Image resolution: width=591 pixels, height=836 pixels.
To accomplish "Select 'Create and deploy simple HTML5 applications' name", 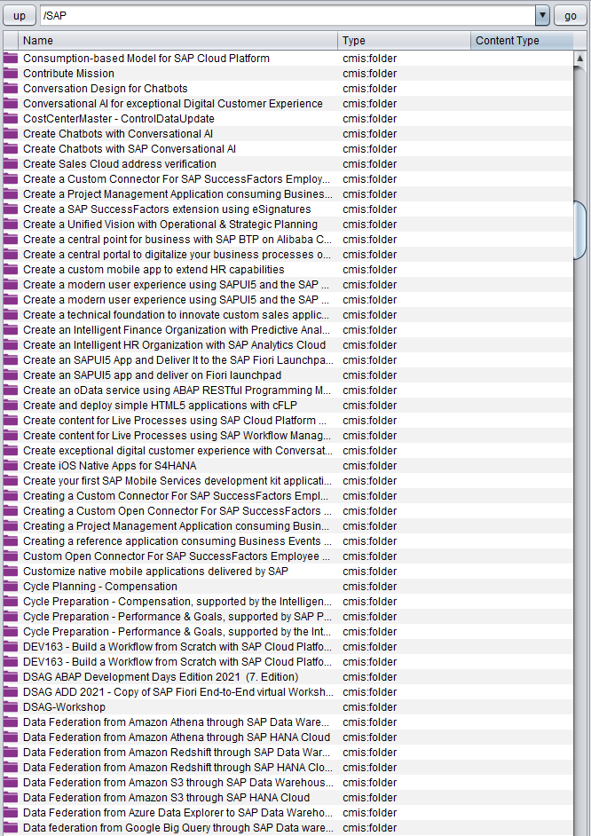I will point(161,406).
